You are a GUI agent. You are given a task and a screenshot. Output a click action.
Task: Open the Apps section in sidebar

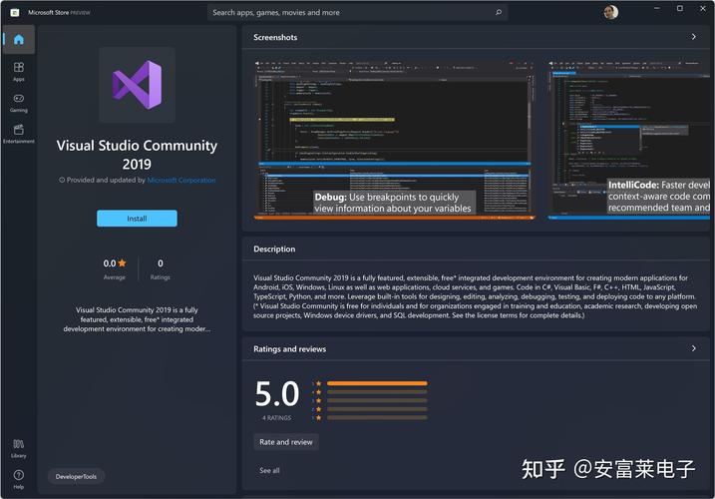pos(19,72)
